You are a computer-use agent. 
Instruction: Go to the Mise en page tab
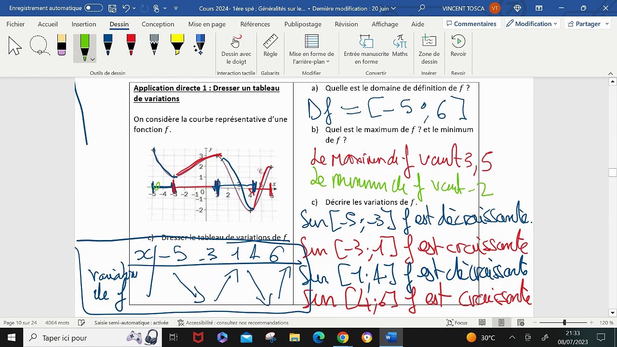207,24
